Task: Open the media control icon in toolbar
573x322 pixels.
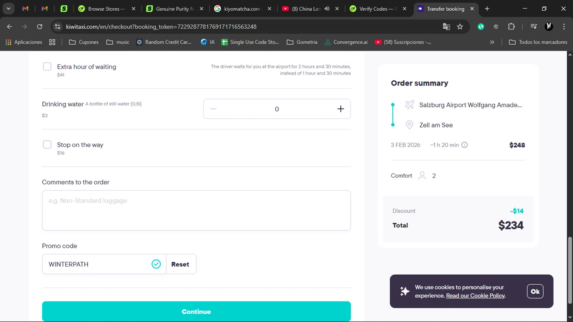Action: click(534, 26)
